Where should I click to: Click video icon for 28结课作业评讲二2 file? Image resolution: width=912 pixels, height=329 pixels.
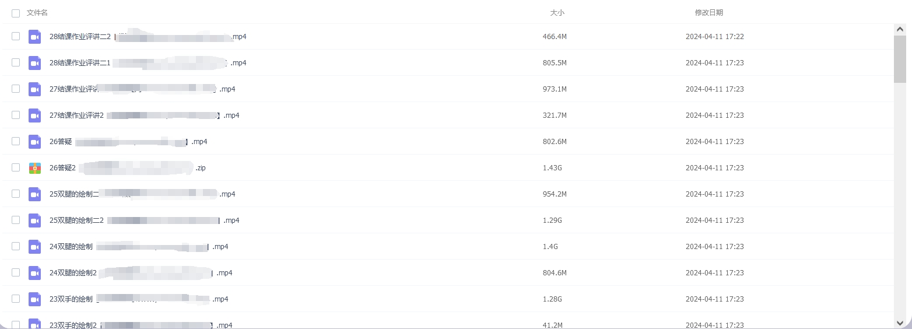pos(34,37)
